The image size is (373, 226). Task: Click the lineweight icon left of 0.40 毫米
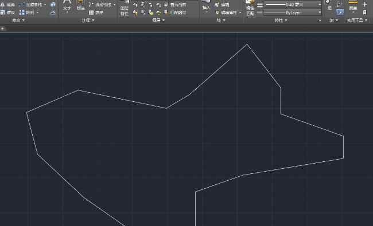[260, 5]
